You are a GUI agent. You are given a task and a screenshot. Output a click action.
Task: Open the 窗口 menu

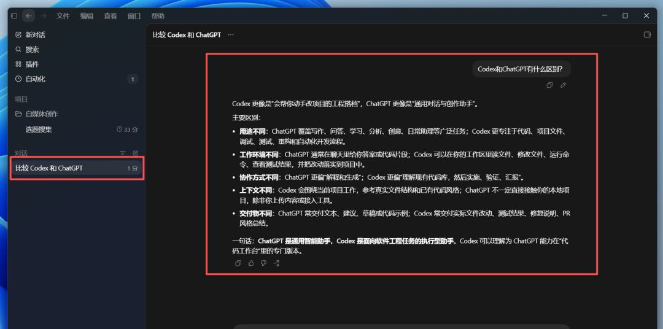coord(134,16)
